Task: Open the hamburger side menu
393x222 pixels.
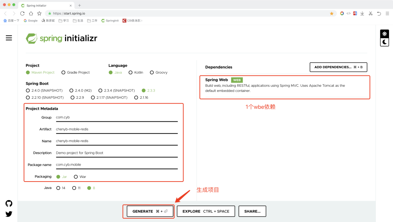Action: point(9,38)
